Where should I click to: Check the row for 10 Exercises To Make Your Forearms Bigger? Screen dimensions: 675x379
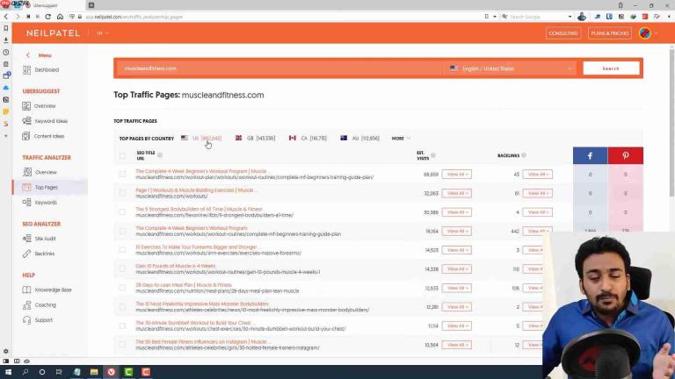click(x=123, y=250)
